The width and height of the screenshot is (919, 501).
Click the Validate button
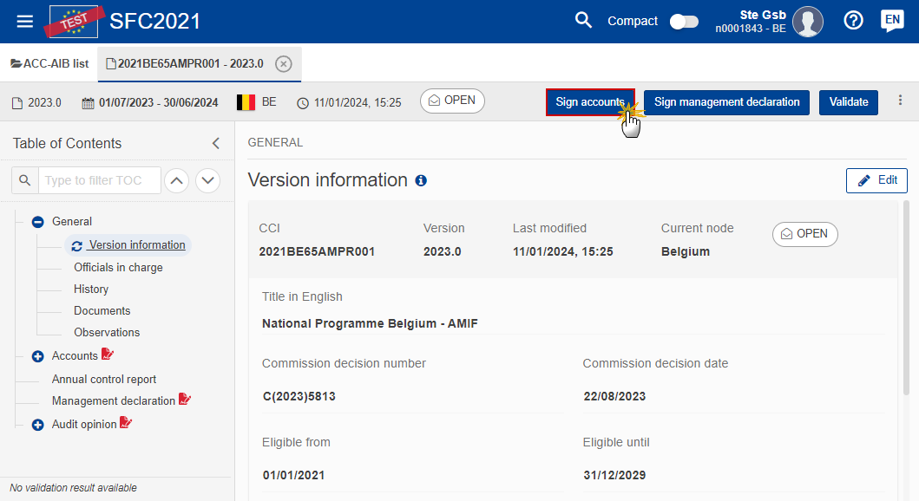pos(848,102)
